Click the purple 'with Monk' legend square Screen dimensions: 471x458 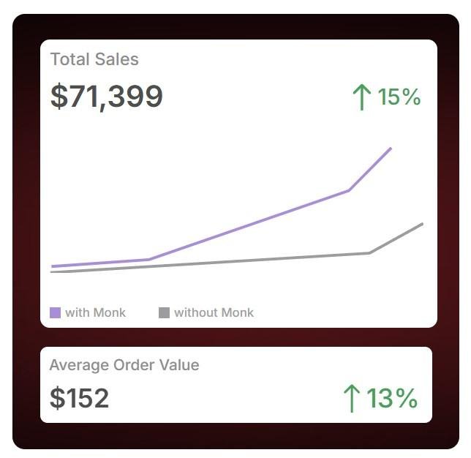(55, 313)
